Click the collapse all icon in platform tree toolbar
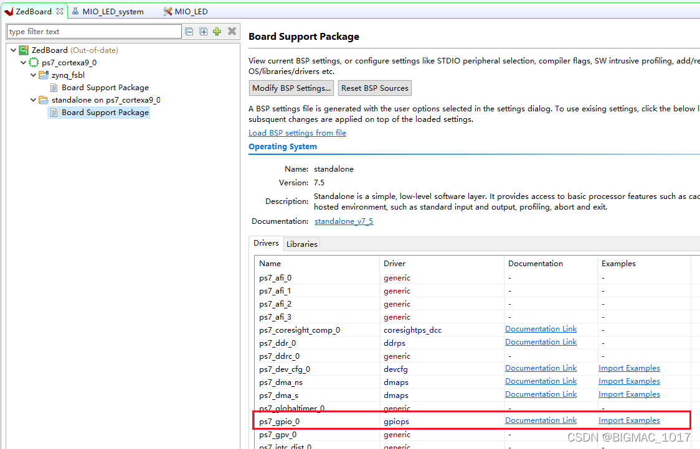Viewport: 700px width, 449px height. (189, 31)
